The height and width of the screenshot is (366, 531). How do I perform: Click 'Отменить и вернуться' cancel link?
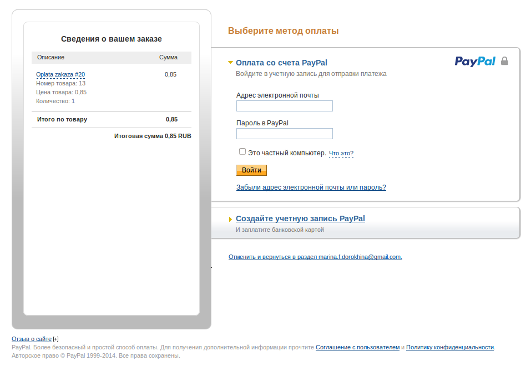(315, 257)
